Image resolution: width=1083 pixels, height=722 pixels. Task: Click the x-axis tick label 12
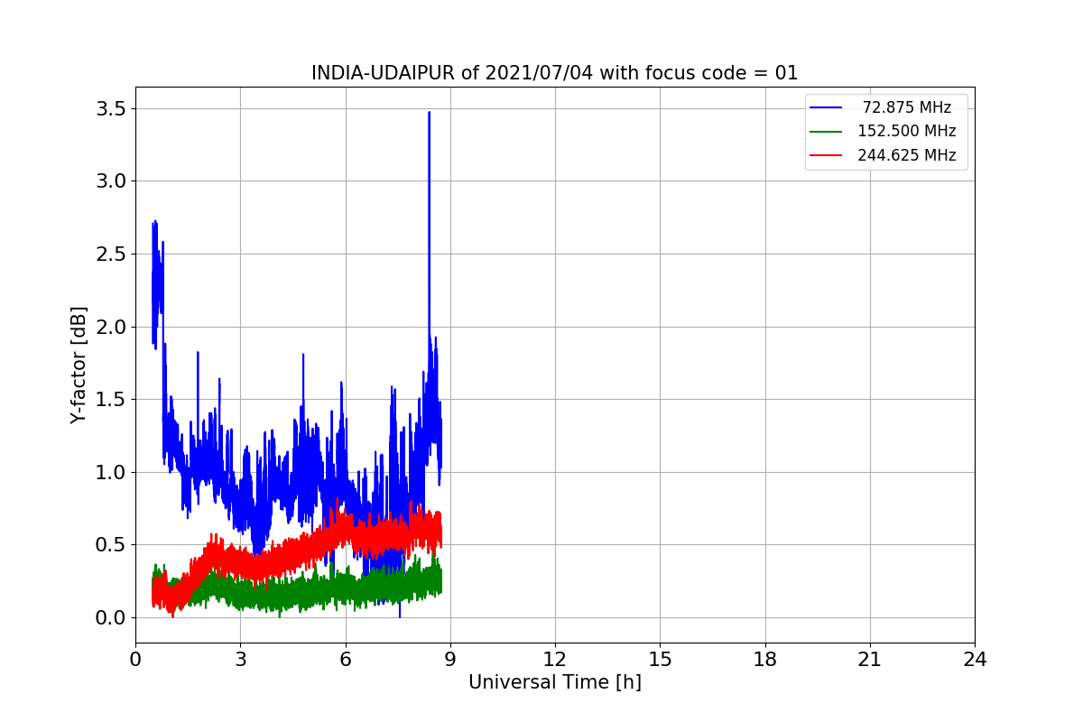[x=555, y=660]
